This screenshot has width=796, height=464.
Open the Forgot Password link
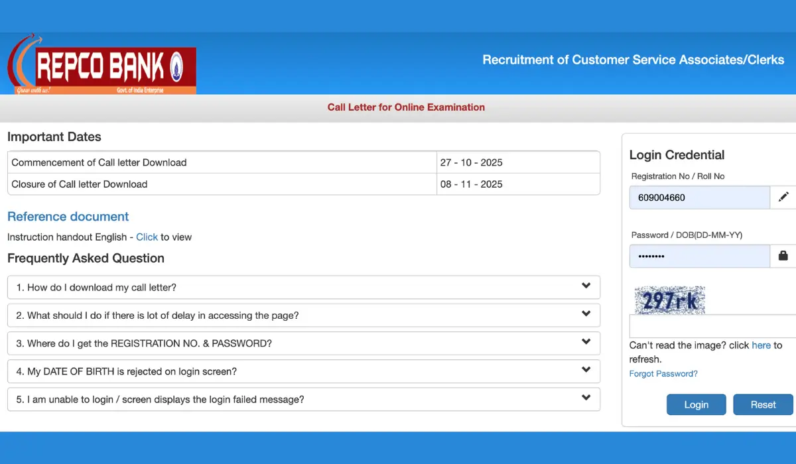coord(663,373)
